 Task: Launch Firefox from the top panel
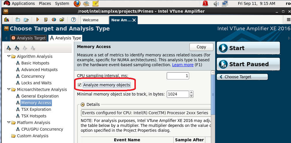click(x=77, y=3)
